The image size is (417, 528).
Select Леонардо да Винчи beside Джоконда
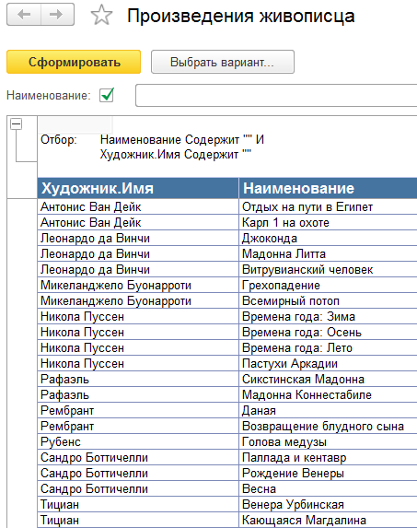click(138, 238)
